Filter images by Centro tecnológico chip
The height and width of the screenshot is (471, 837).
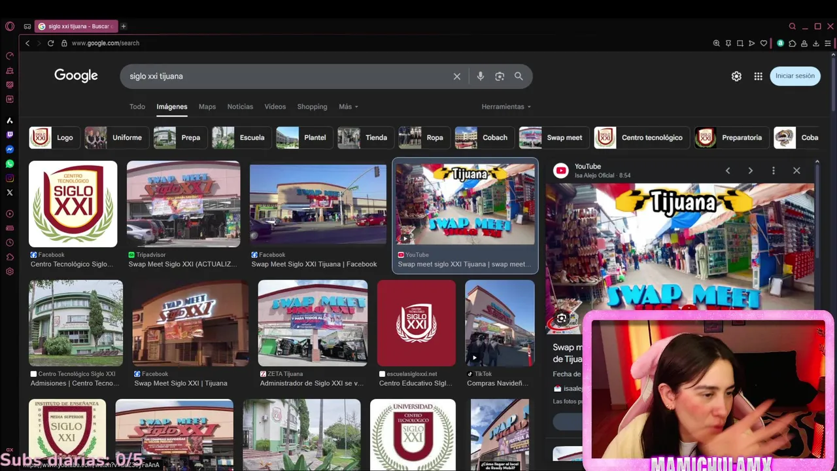pyautogui.click(x=641, y=137)
